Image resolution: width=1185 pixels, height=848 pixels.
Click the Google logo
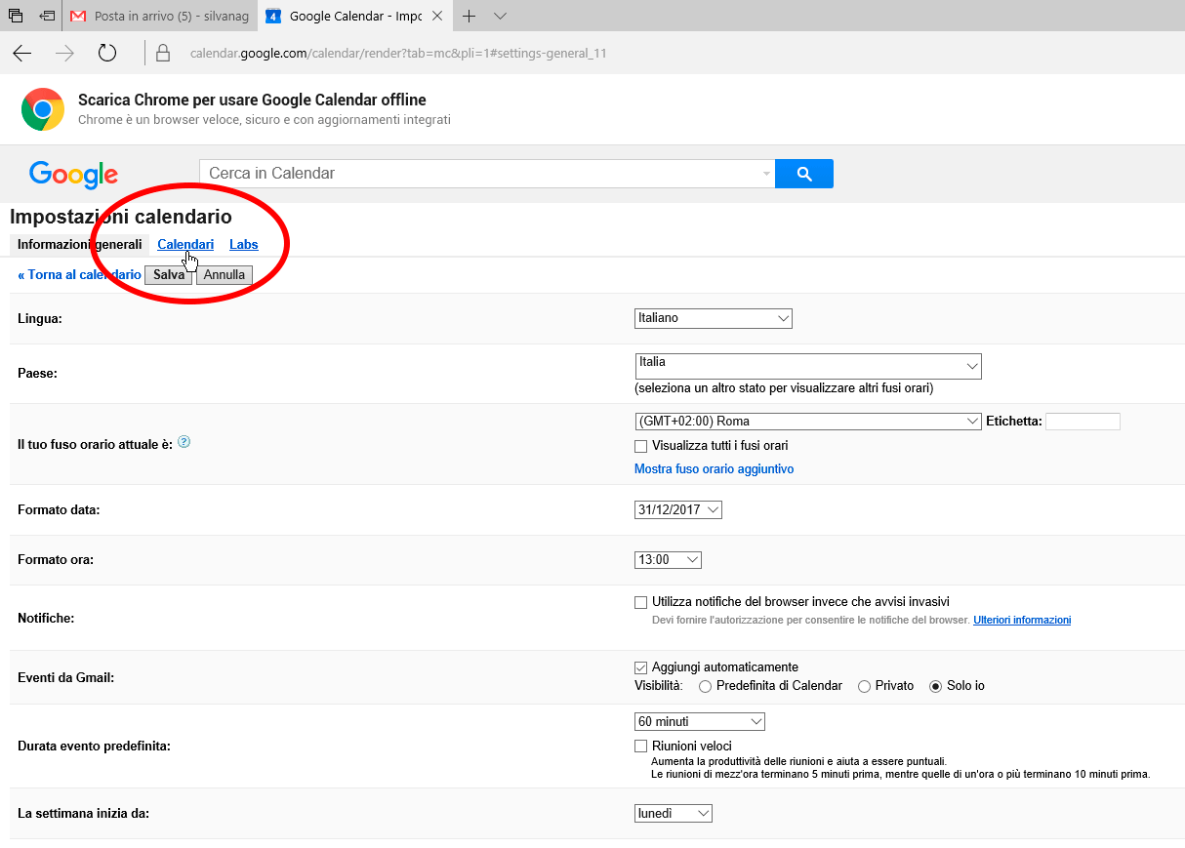(x=73, y=175)
